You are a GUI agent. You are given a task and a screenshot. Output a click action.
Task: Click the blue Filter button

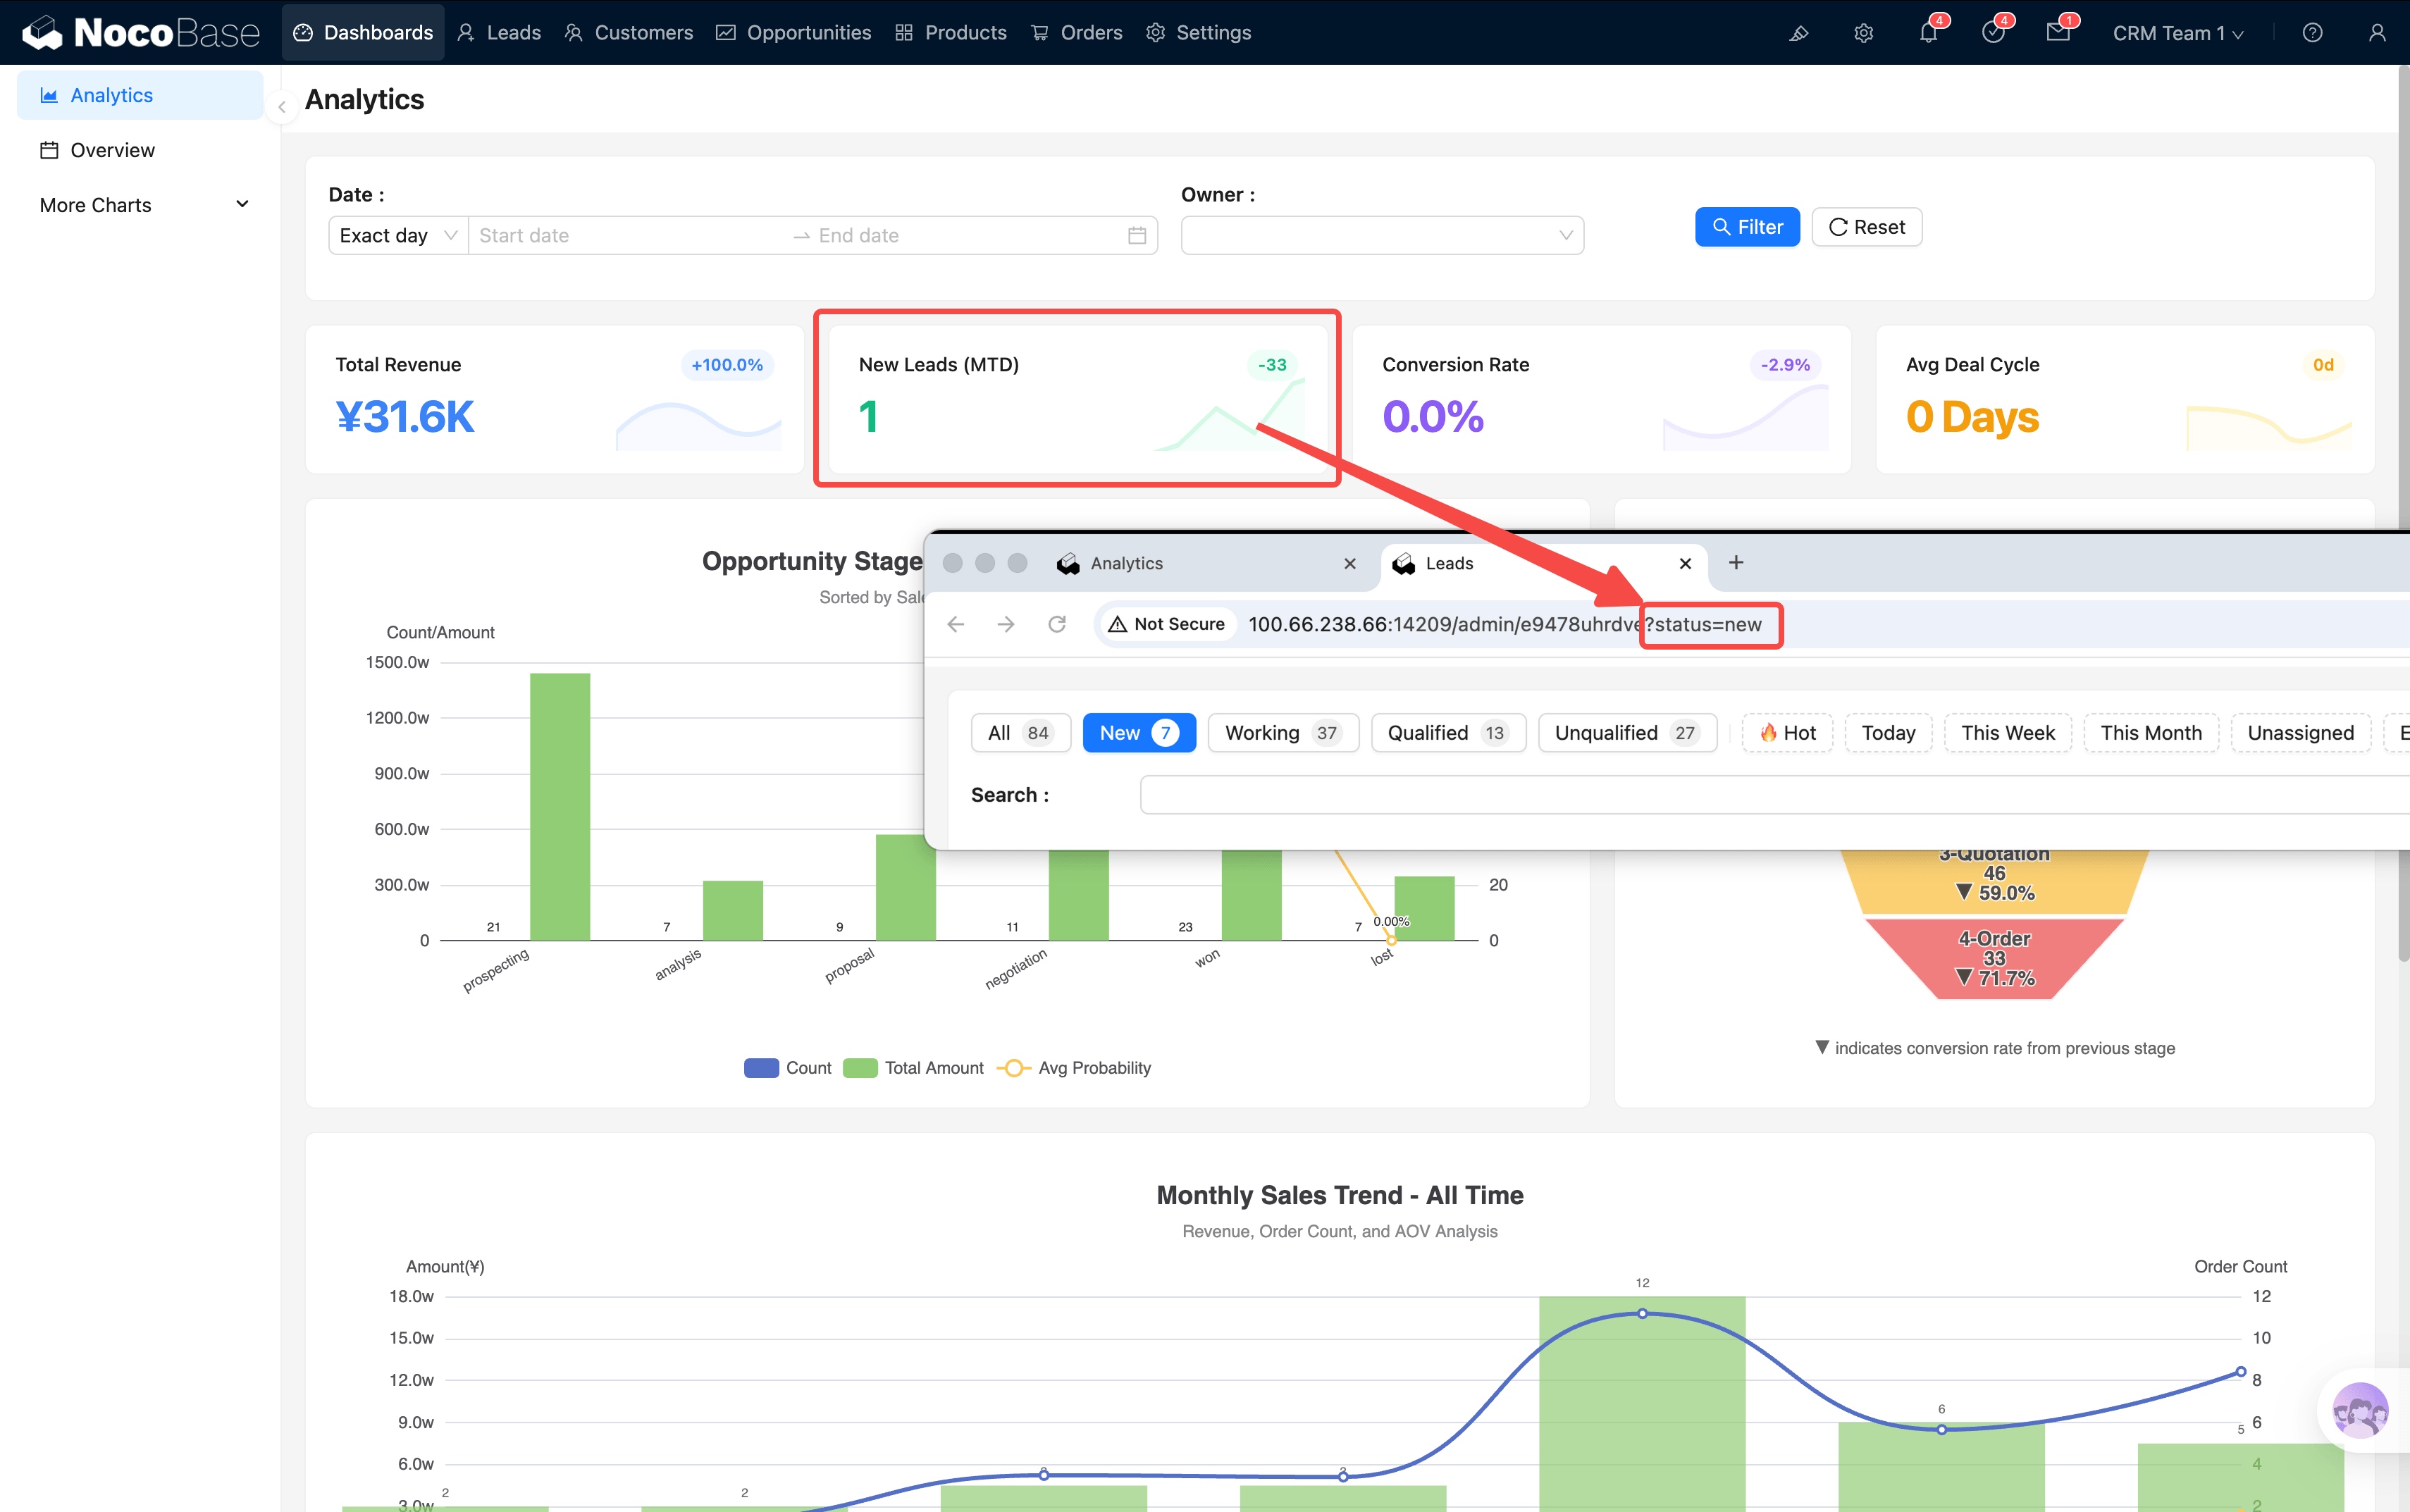[x=1746, y=227]
